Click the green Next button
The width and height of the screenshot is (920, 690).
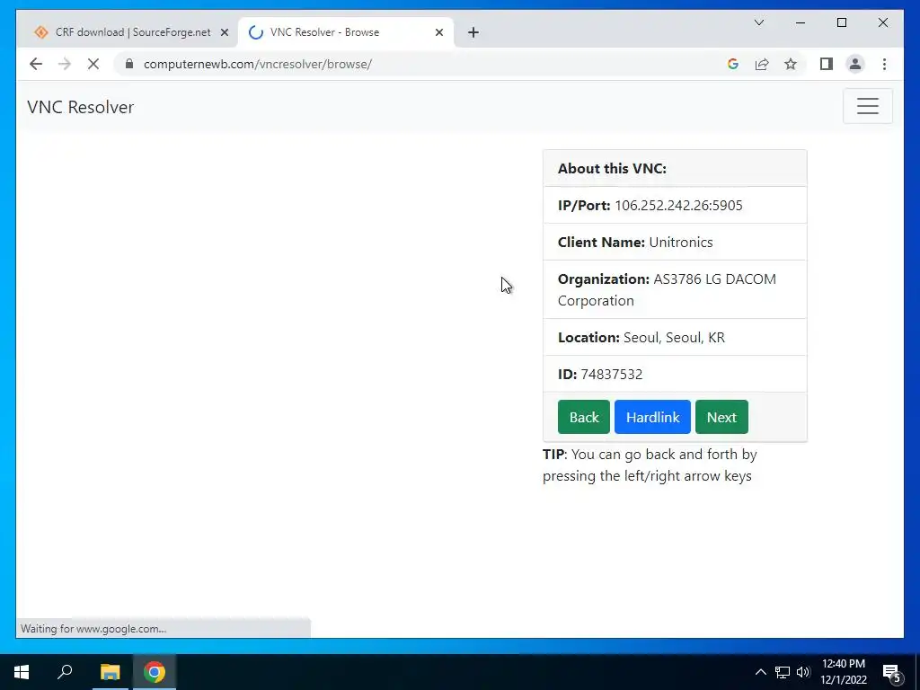click(721, 417)
